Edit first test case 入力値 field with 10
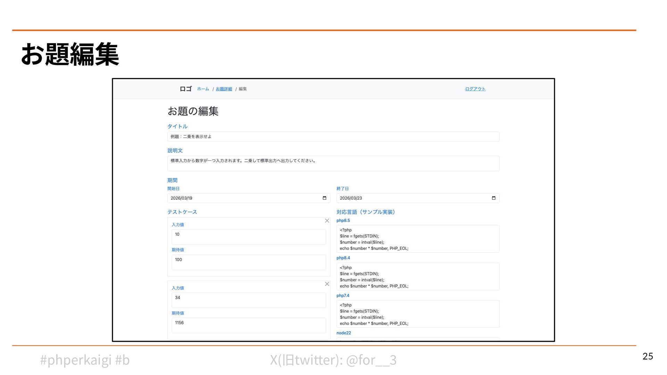The image size is (667, 375). point(248,237)
